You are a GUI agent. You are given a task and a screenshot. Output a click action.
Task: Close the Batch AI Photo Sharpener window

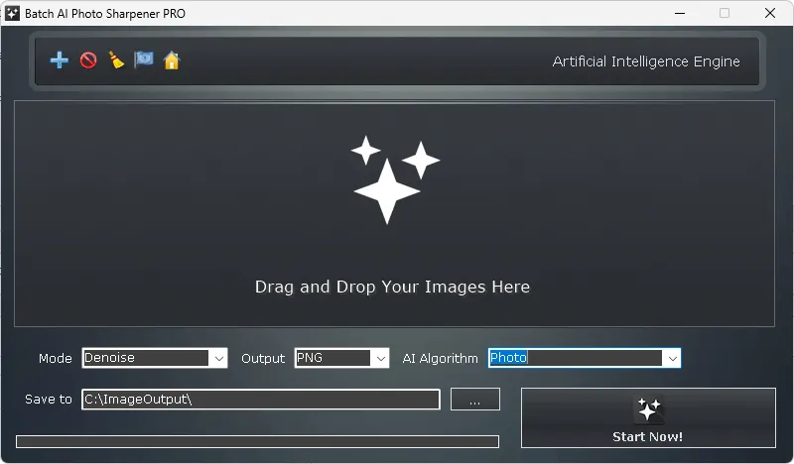tap(770, 13)
